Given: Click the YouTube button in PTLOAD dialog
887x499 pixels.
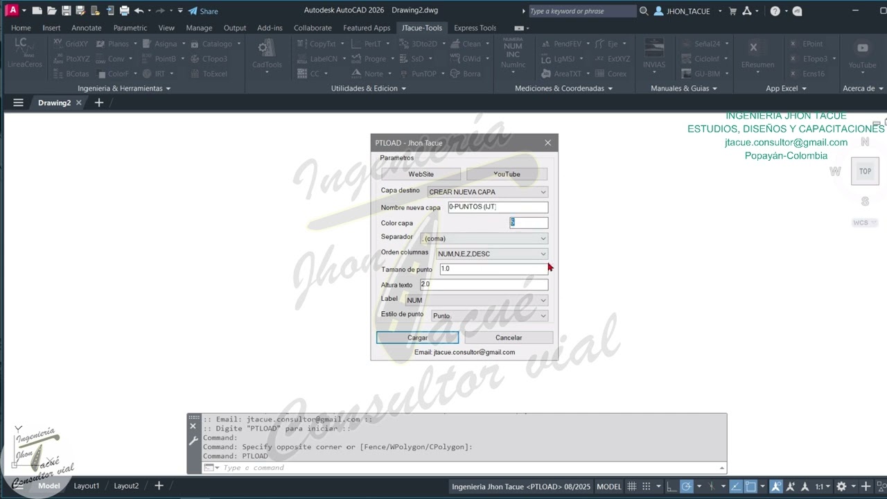Looking at the screenshot, I should click(x=507, y=174).
